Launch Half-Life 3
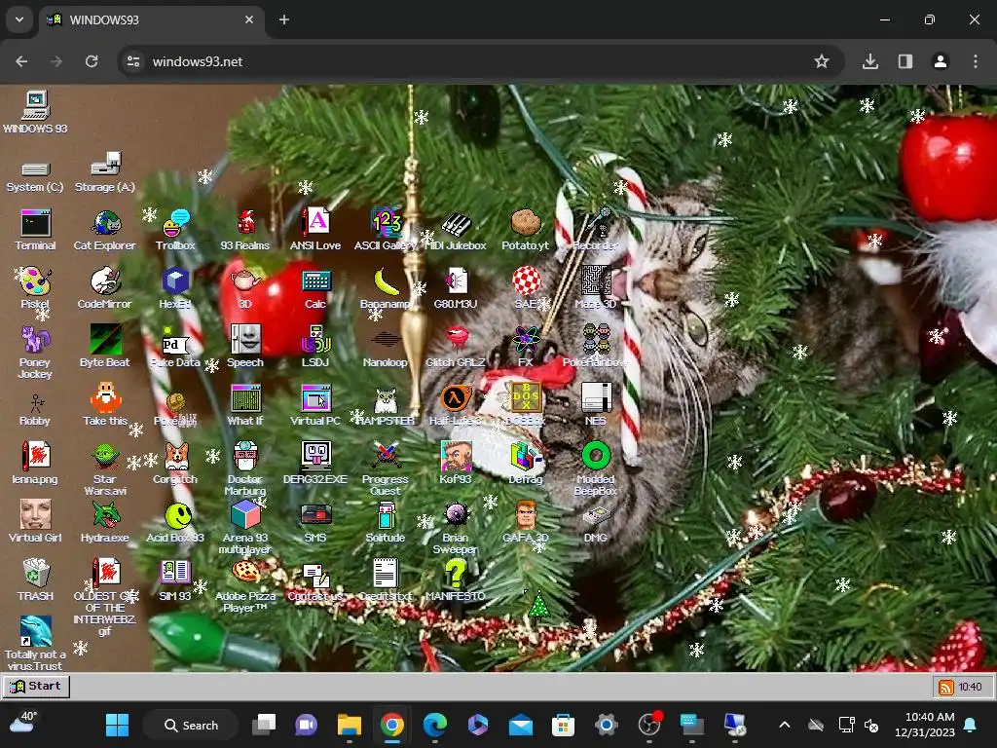 456,398
